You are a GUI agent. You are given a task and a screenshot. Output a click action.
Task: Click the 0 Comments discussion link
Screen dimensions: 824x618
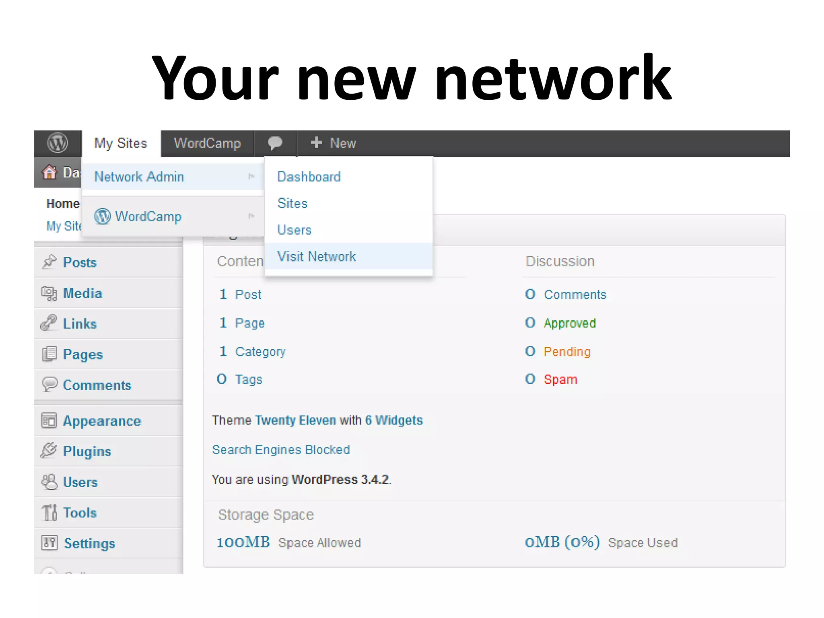pos(566,295)
